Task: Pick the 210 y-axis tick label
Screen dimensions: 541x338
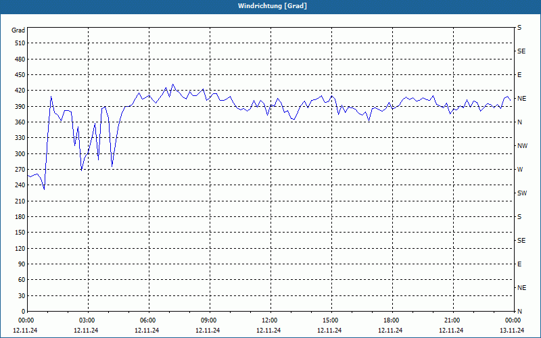Action: (20, 201)
